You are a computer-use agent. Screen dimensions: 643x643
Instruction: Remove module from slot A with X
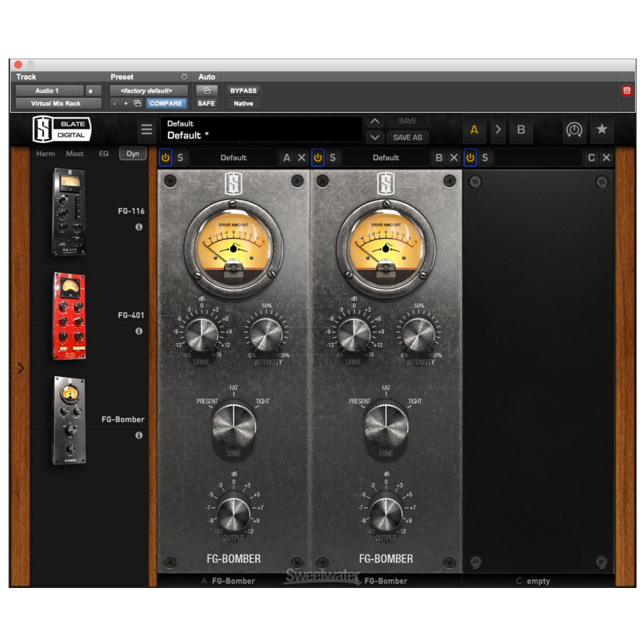pyautogui.click(x=301, y=157)
